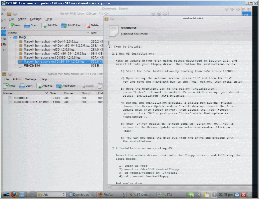Open Help menu in lower Ark window
This screenshot has width=259, height=199.
(x=44, y=79)
